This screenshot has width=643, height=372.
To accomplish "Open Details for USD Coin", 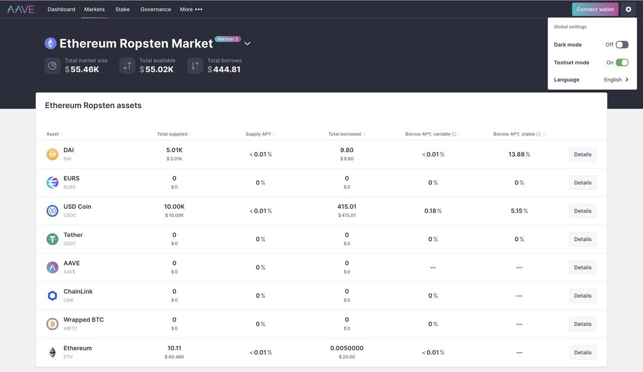I will tap(582, 211).
